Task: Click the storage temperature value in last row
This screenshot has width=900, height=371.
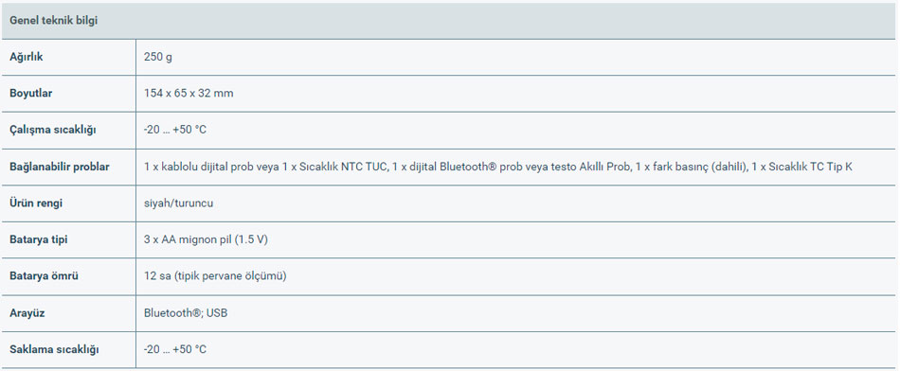Action: 175,349
